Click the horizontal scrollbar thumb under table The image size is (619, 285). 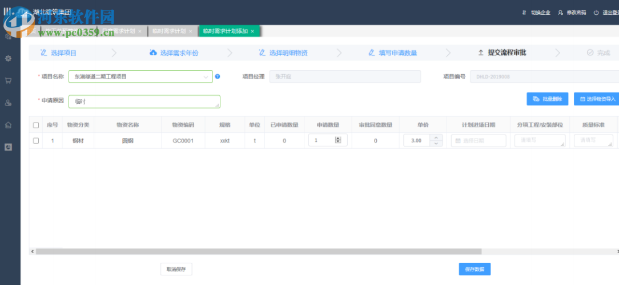(x=259, y=251)
